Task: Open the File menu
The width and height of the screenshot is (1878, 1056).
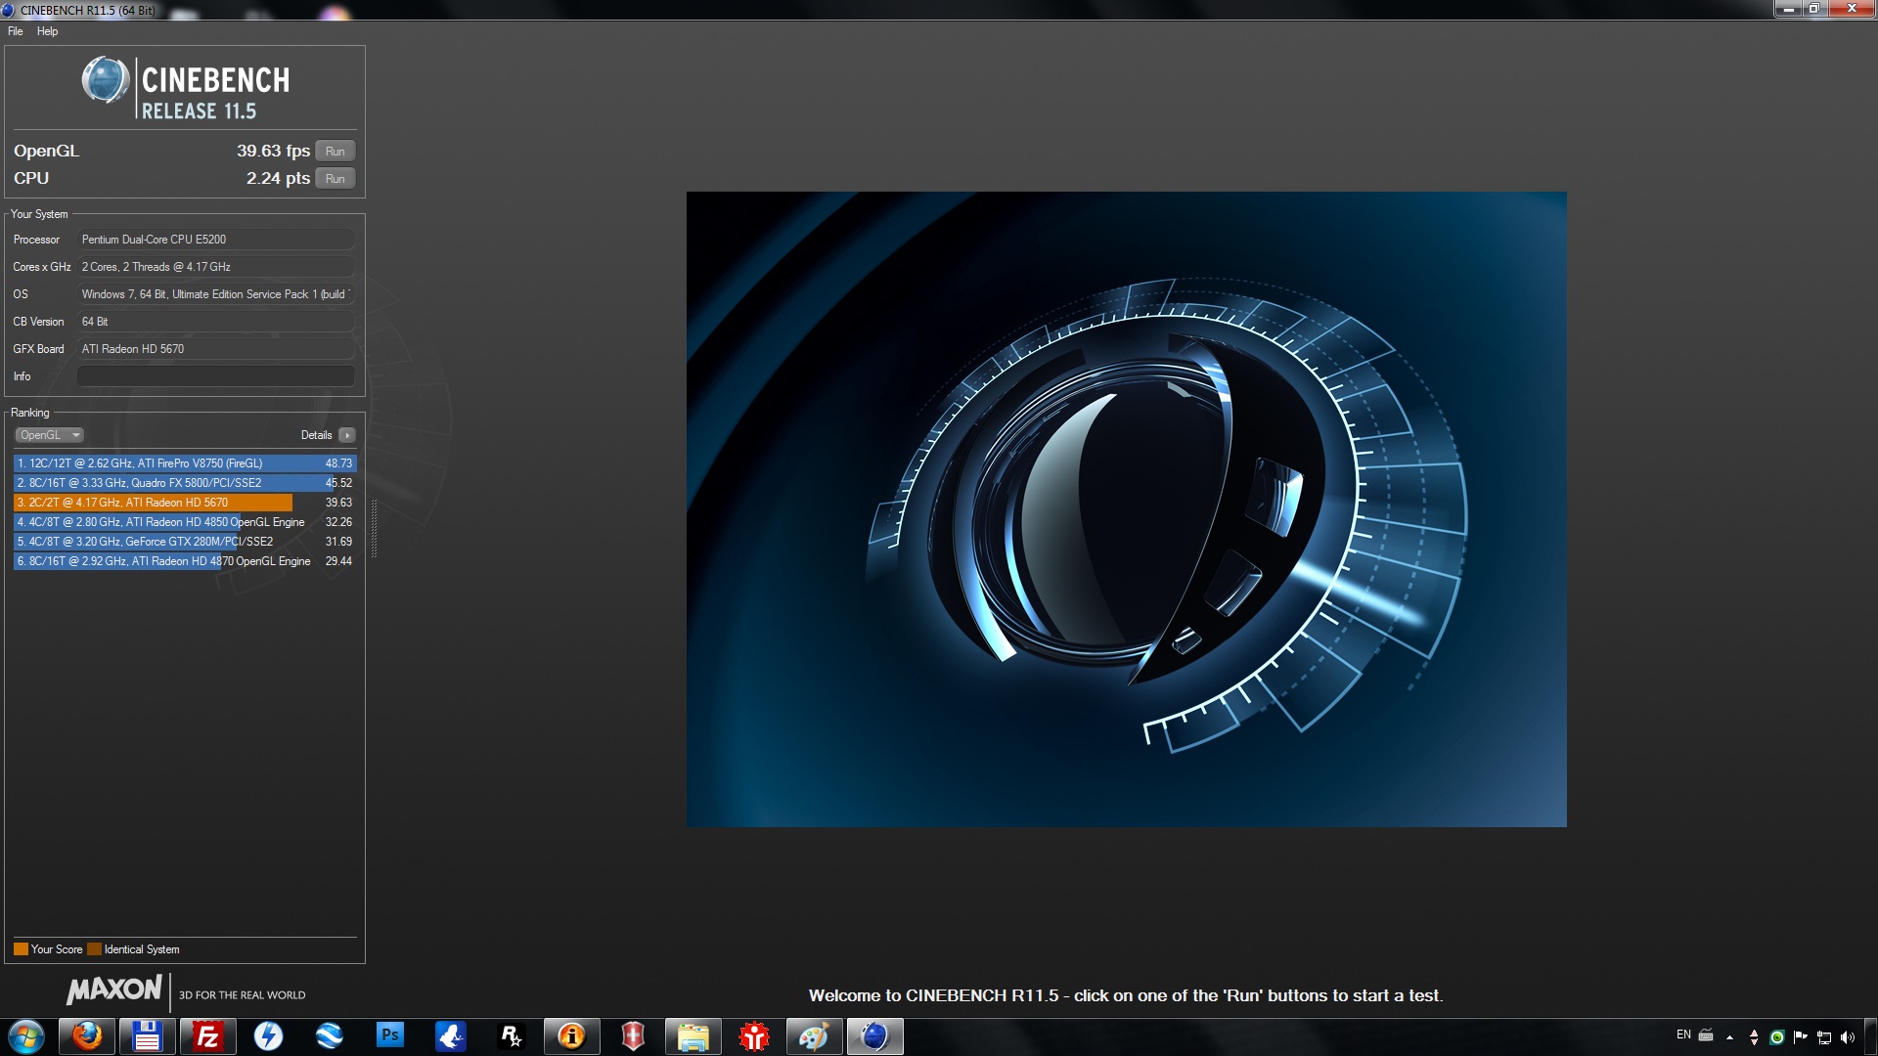Action: click(16, 31)
